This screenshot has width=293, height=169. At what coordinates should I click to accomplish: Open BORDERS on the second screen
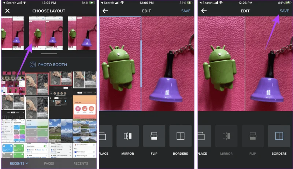point(180,136)
